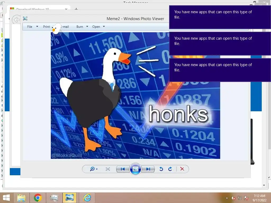Screen dimensions: 271x203
Task: Open the File menu in Photo Viewer
Action: point(30,27)
